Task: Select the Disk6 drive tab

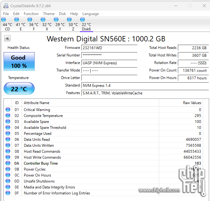Action: tap(86, 24)
